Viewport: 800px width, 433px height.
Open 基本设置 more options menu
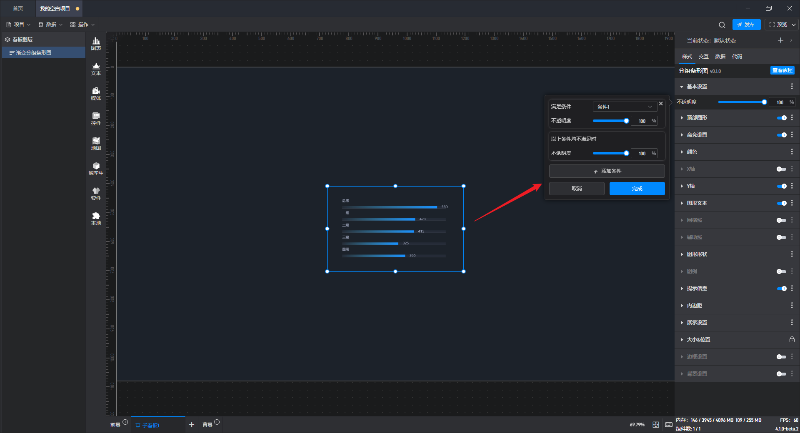pos(792,86)
